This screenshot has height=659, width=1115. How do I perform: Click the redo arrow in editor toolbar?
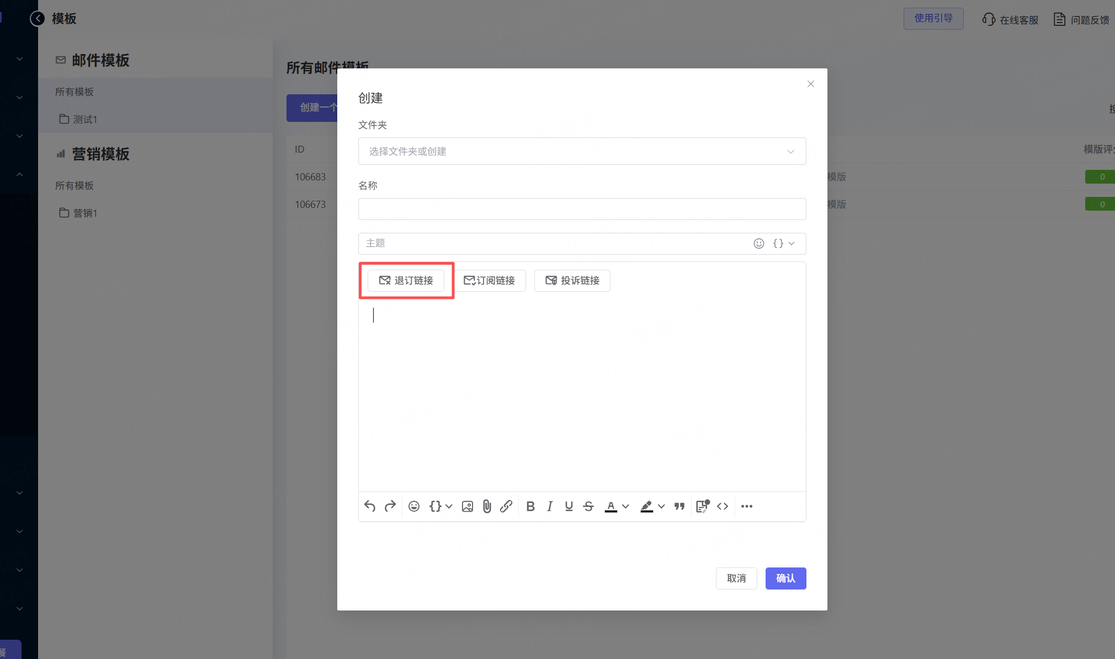point(390,506)
